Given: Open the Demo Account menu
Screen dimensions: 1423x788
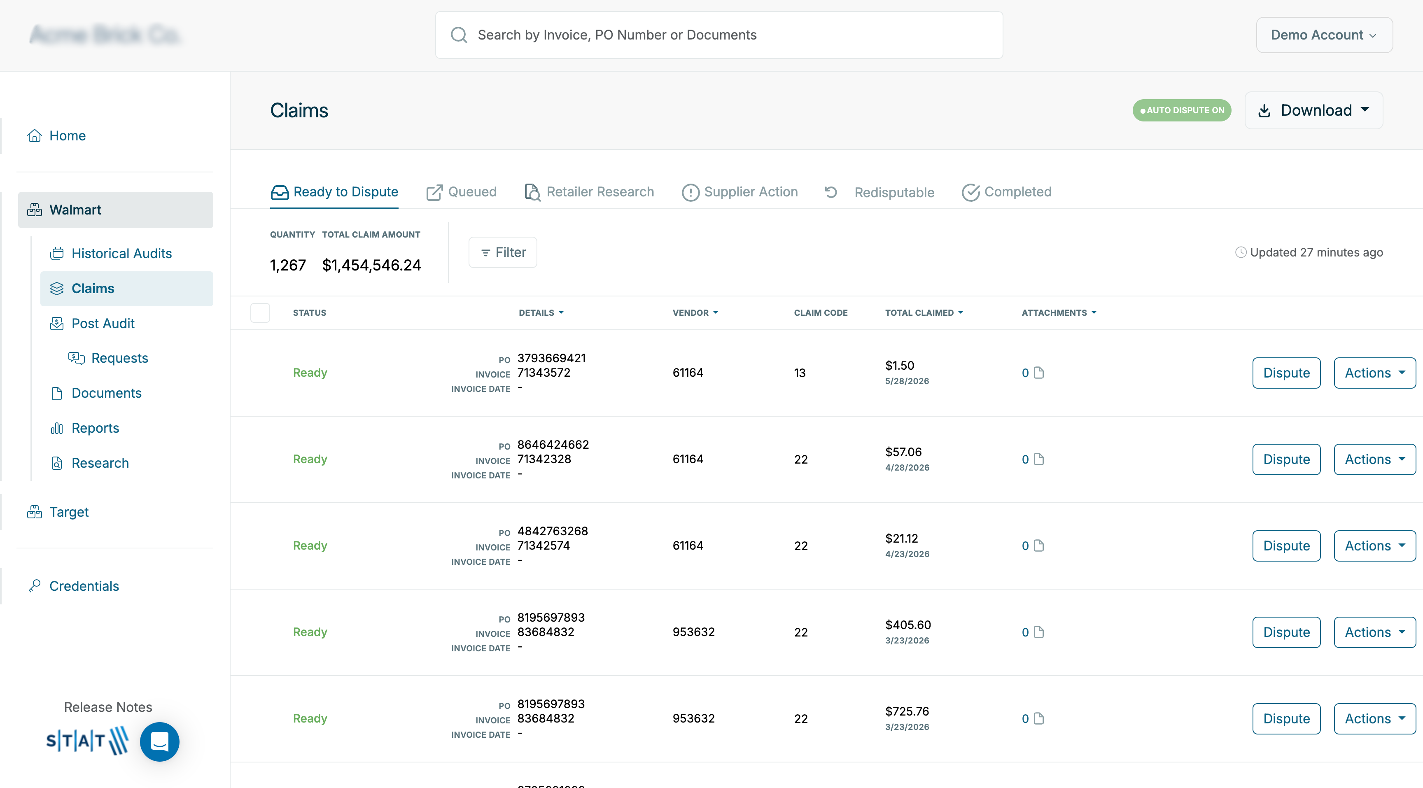Looking at the screenshot, I should click(x=1324, y=35).
